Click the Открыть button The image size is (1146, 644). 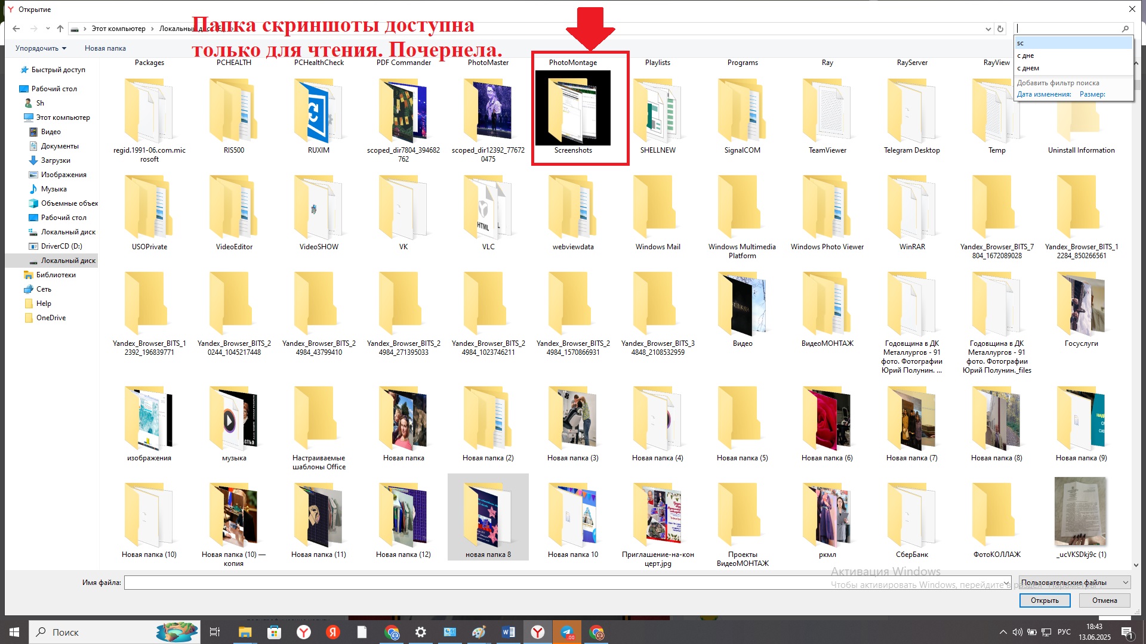(x=1045, y=600)
